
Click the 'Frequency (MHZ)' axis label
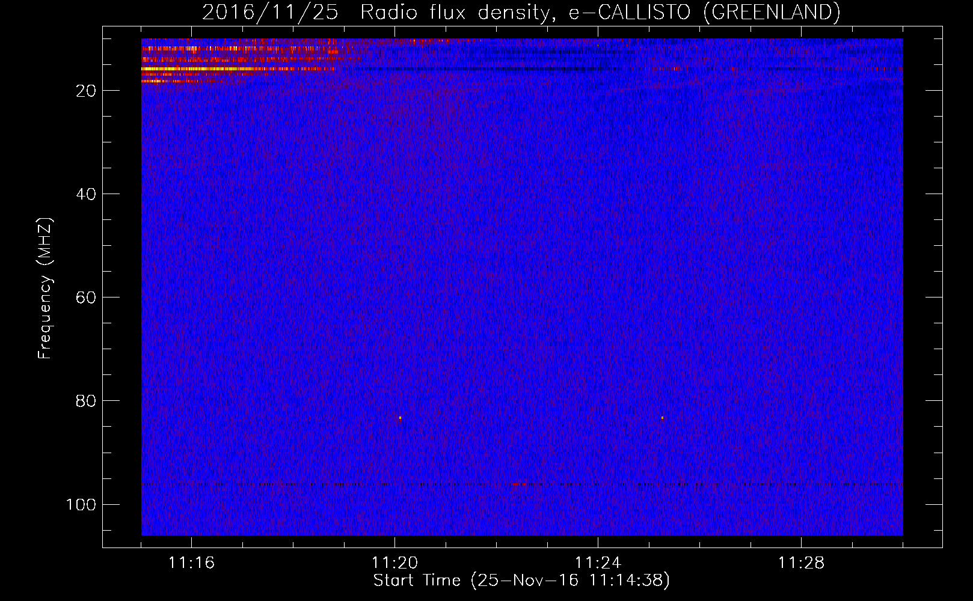click(x=45, y=288)
